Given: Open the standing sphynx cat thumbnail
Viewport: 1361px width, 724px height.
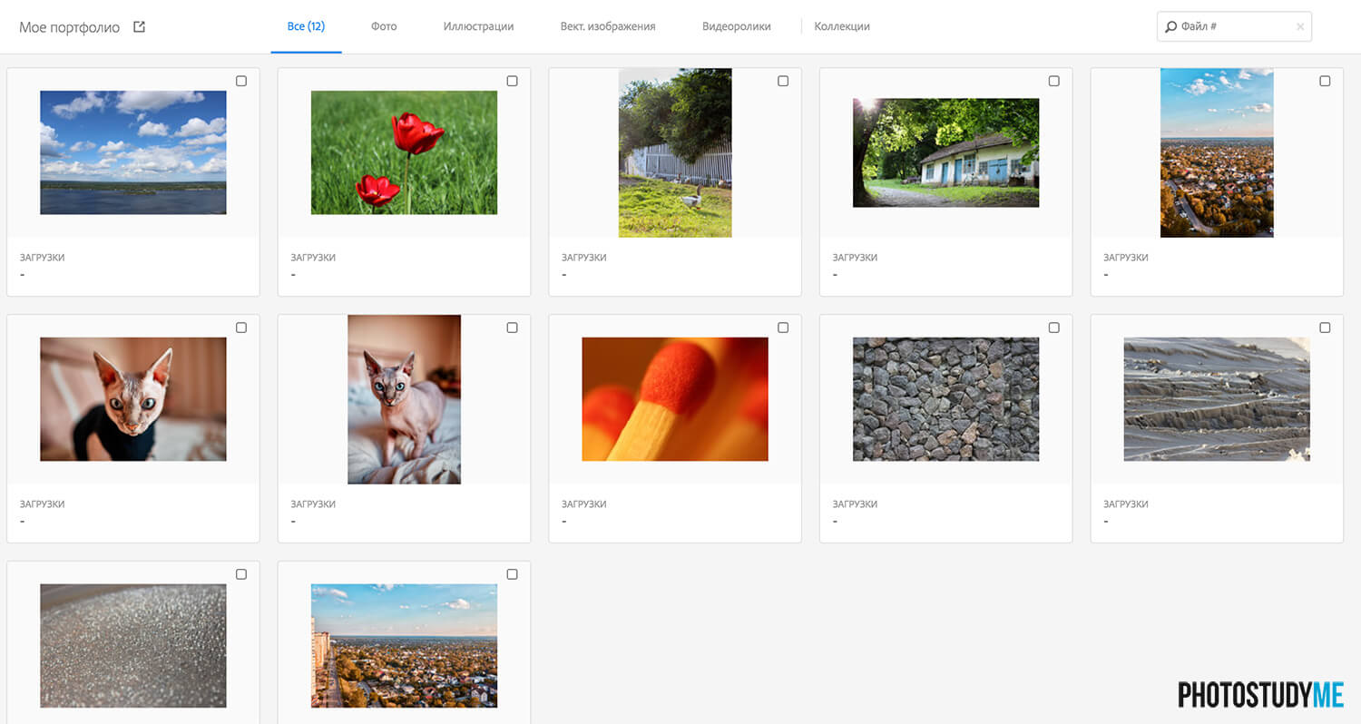Looking at the screenshot, I should tap(404, 399).
